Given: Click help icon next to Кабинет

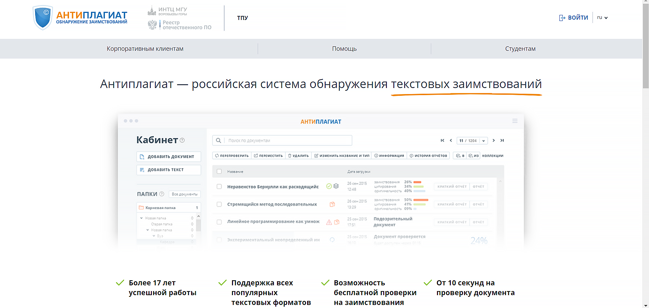Looking at the screenshot, I should click(182, 140).
